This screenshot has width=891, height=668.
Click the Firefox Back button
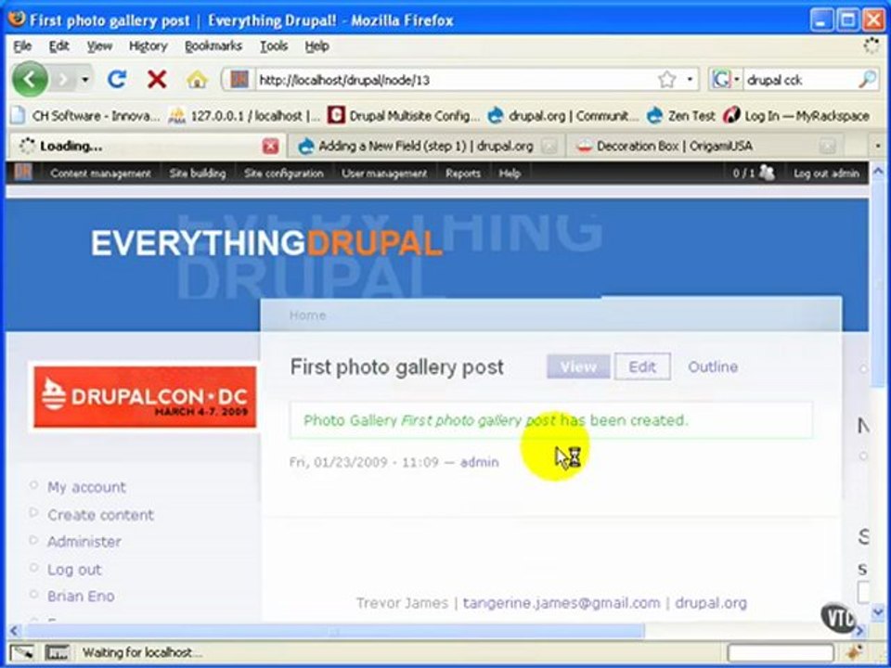click(x=30, y=80)
